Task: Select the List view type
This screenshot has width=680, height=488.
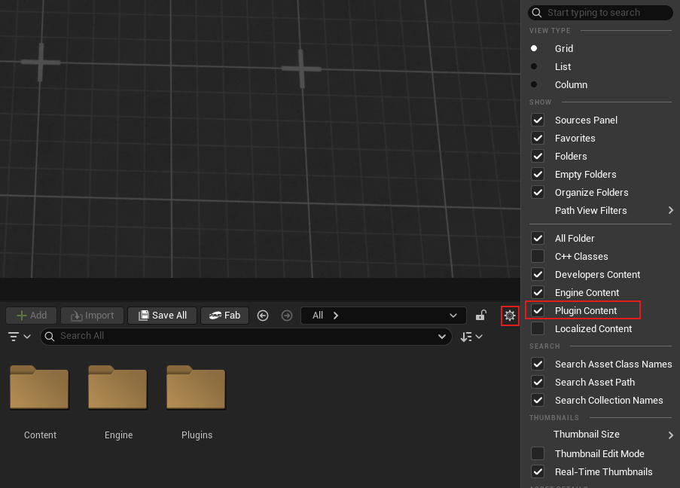Action: [x=563, y=67]
